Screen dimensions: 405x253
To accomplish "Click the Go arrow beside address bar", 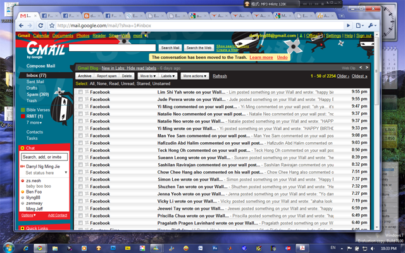I will coord(348,25).
